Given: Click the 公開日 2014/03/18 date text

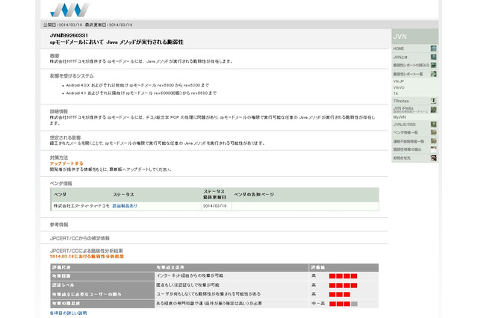Looking at the screenshot, I should [x=63, y=25].
